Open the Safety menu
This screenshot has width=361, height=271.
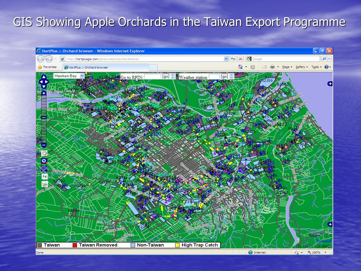pyautogui.click(x=302, y=67)
